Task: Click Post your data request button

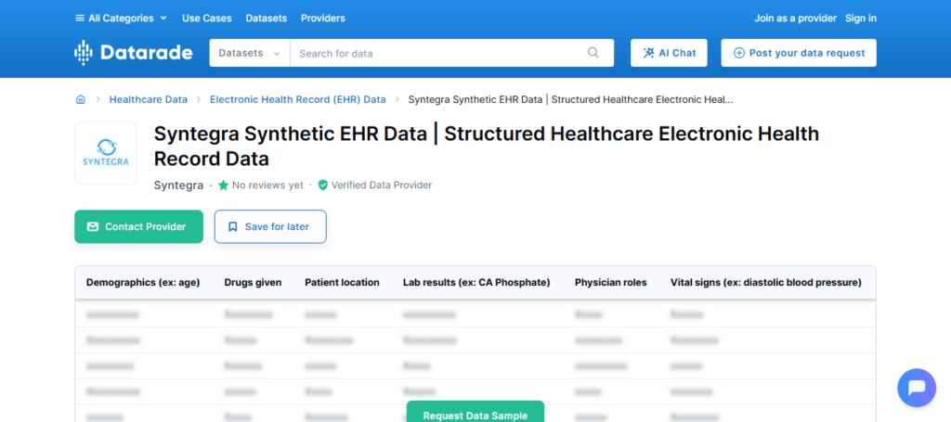Action: pyautogui.click(x=799, y=53)
